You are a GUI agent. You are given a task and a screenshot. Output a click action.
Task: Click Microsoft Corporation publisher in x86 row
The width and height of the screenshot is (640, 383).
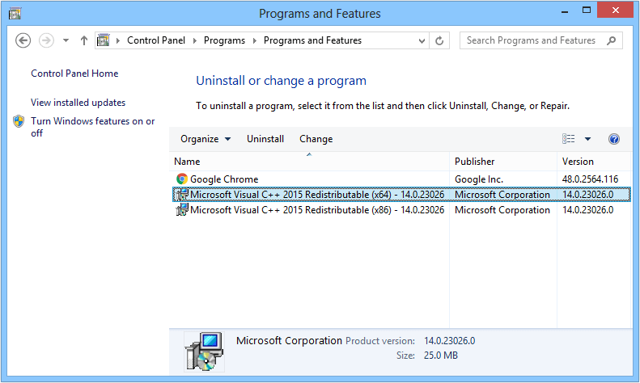tap(502, 210)
